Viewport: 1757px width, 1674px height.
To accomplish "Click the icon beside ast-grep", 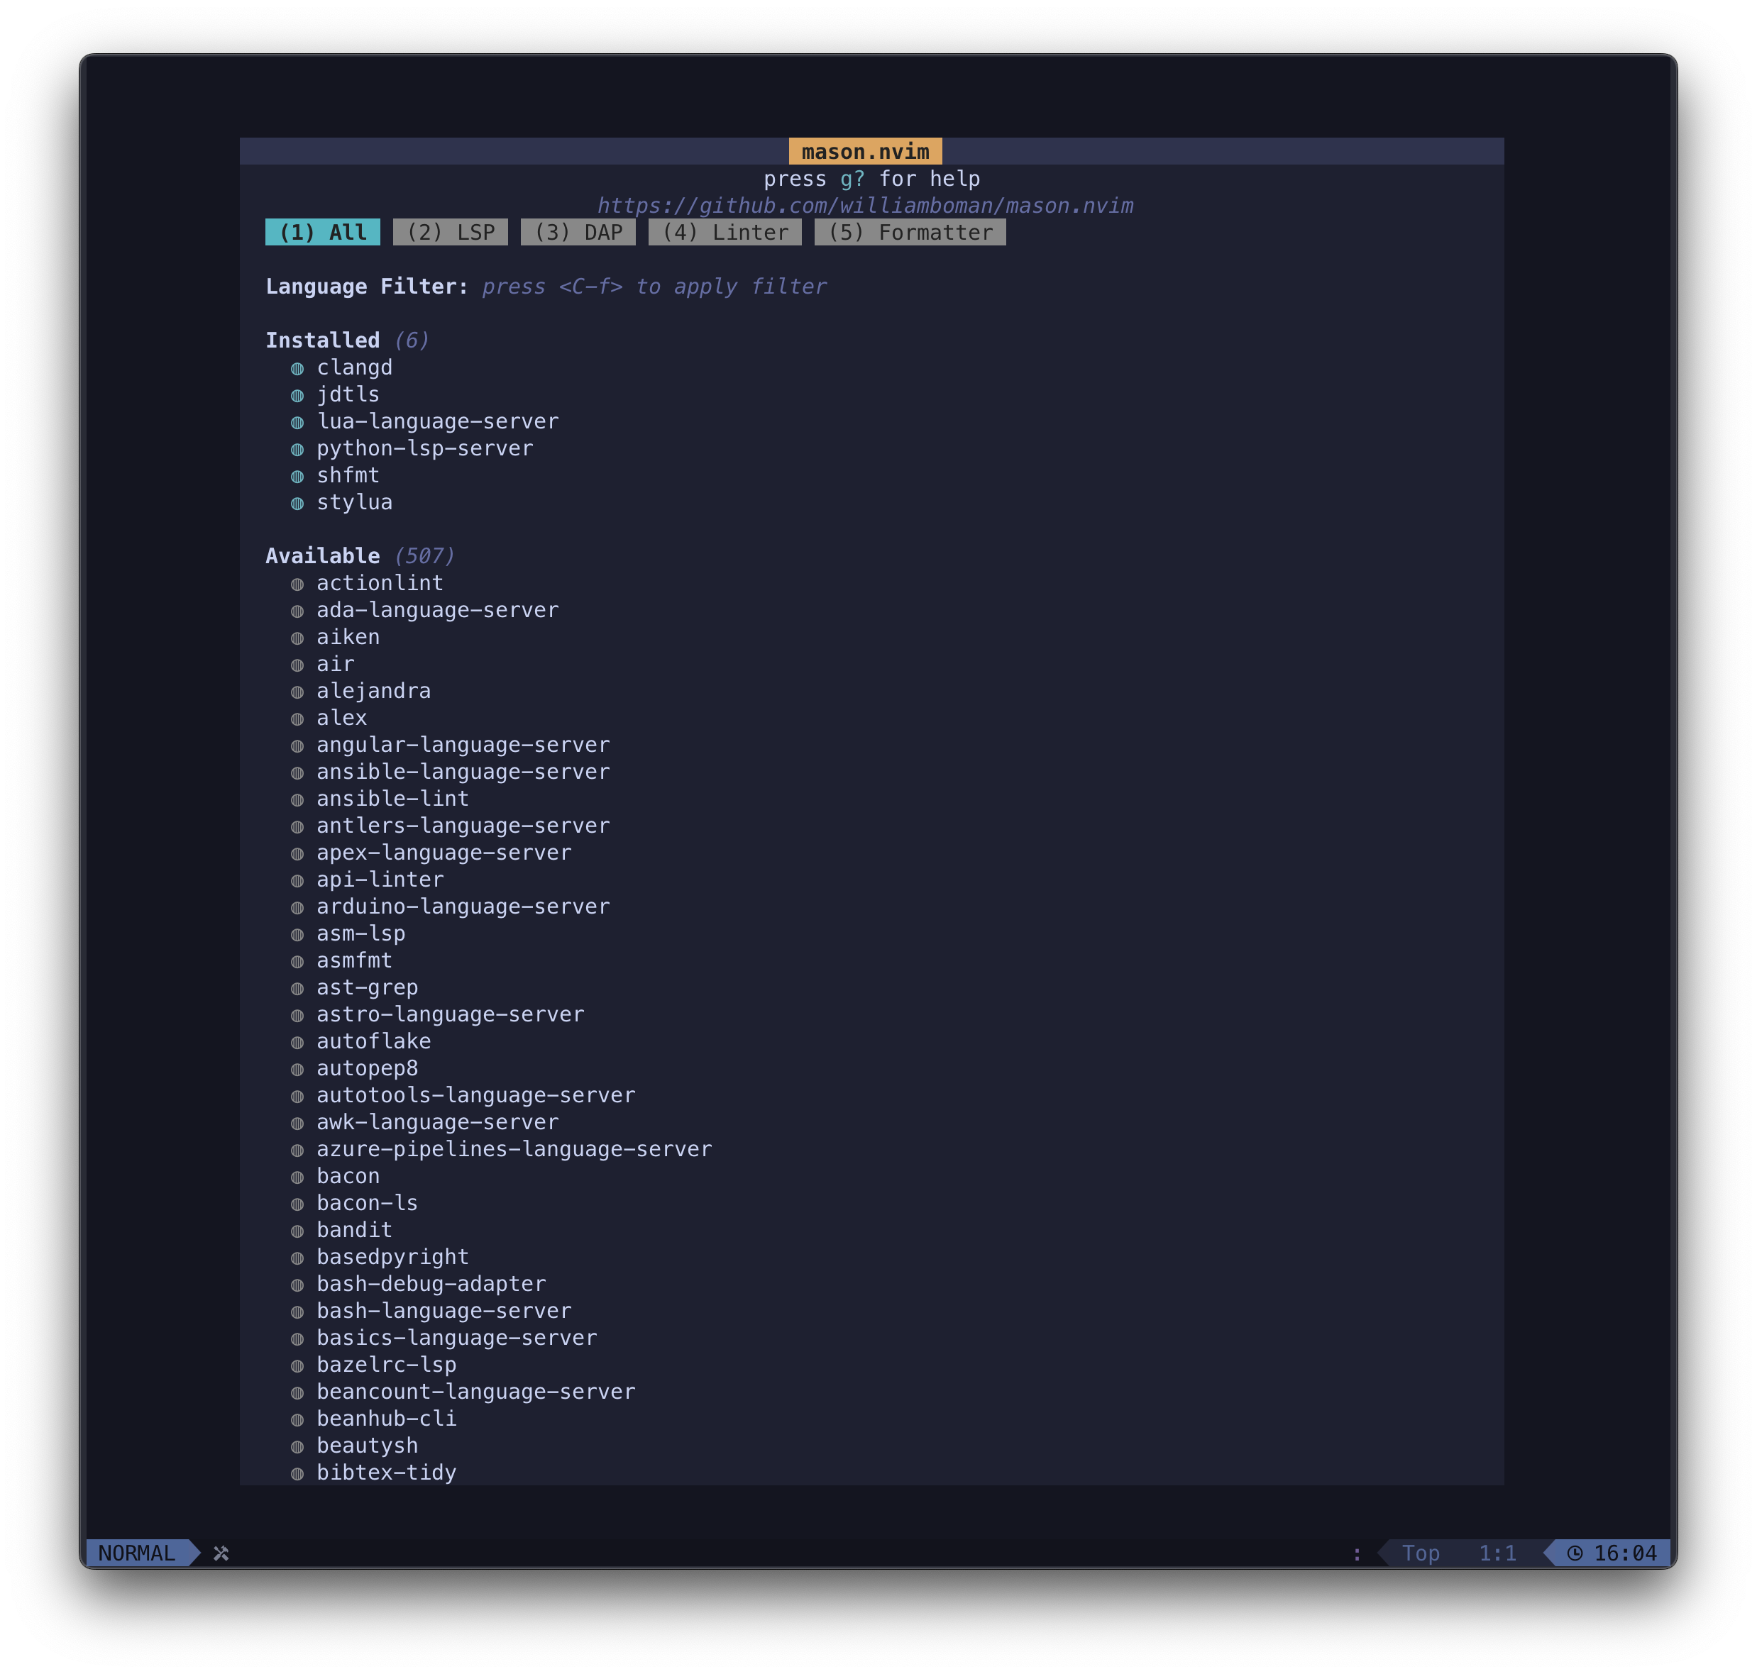I will tap(297, 988).
